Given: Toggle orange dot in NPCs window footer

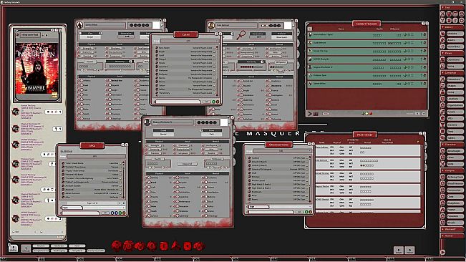Looking at the screenshot, I should 124,213.
